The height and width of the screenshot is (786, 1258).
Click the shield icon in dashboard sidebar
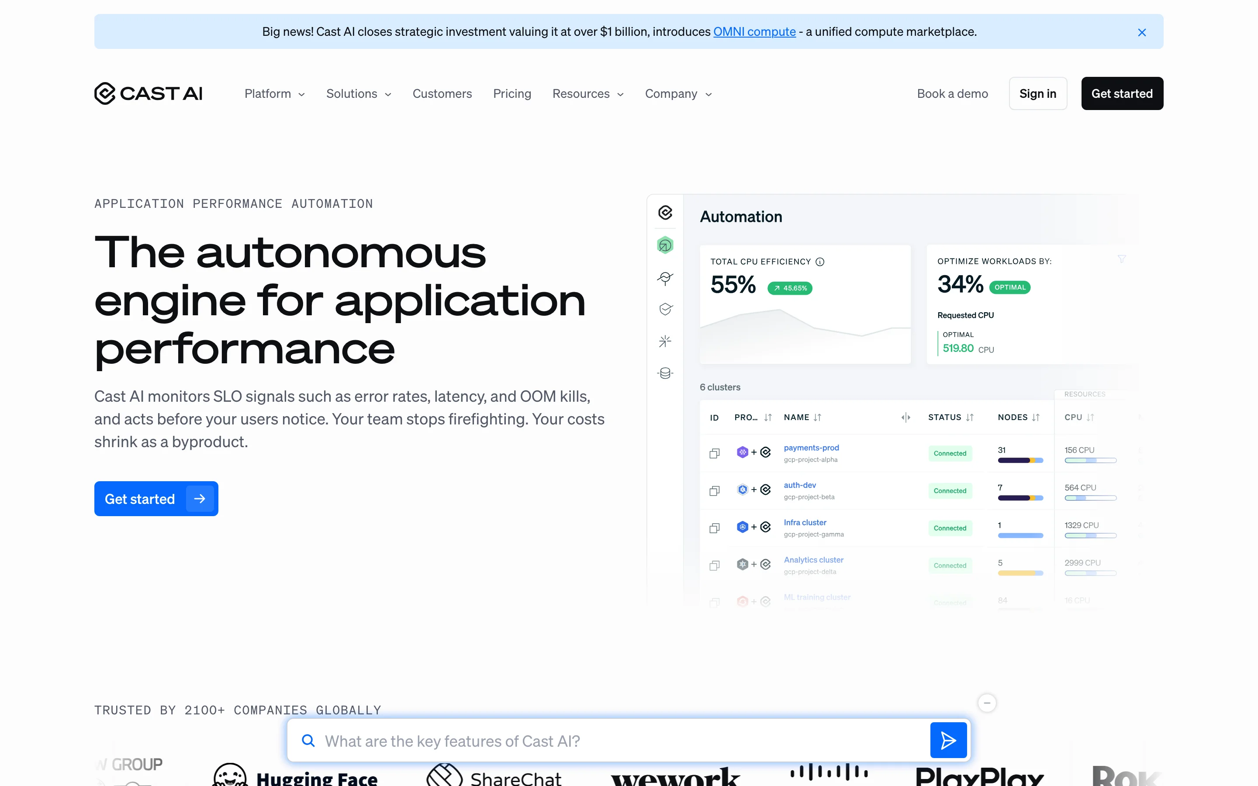(x=665, y=309)
